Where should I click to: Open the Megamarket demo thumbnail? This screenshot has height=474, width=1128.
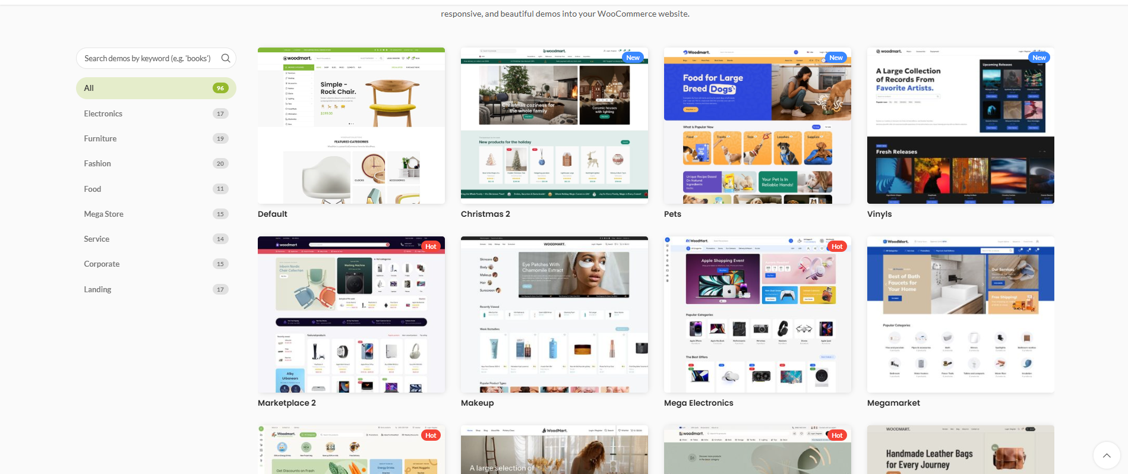tap(960, 314)
